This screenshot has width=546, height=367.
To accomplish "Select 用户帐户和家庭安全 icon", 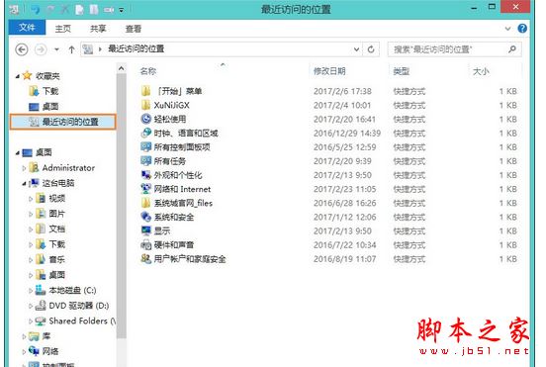I will [146, 259].
